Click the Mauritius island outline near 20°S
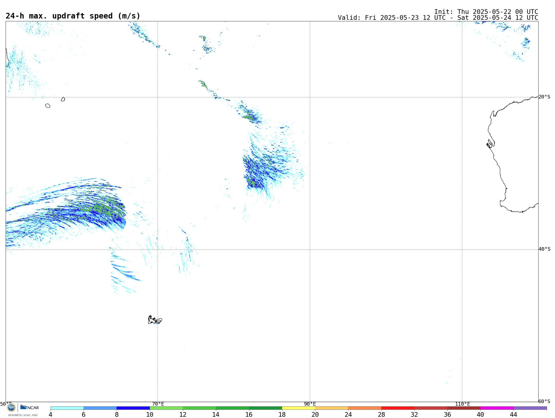This screenshot has width=555, height=418. [x=63, y=99]
